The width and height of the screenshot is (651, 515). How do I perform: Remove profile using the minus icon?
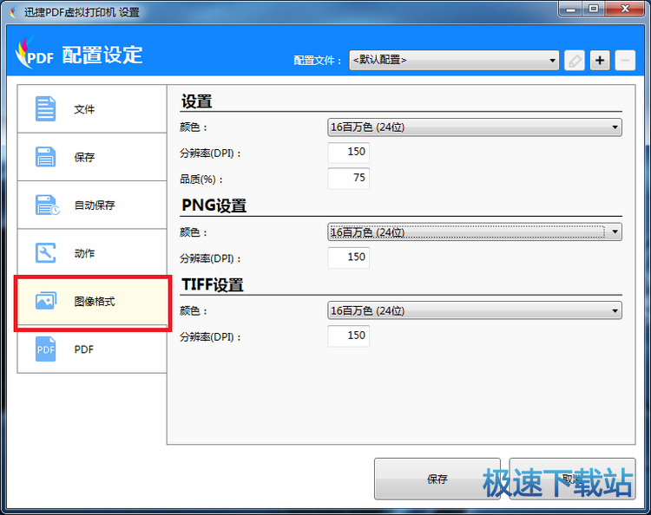625,61
